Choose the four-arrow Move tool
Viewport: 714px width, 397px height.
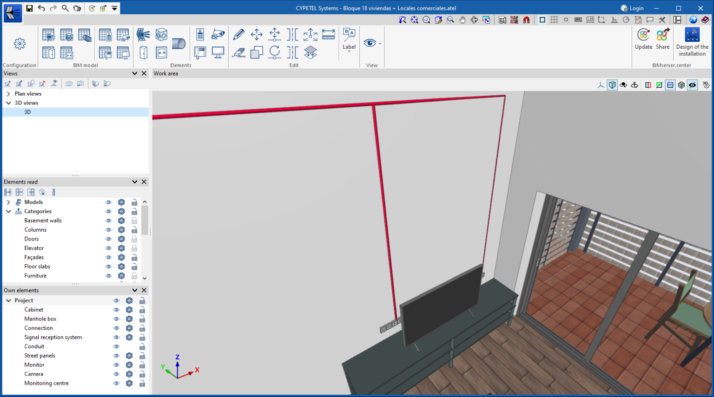tap(257, 34)
